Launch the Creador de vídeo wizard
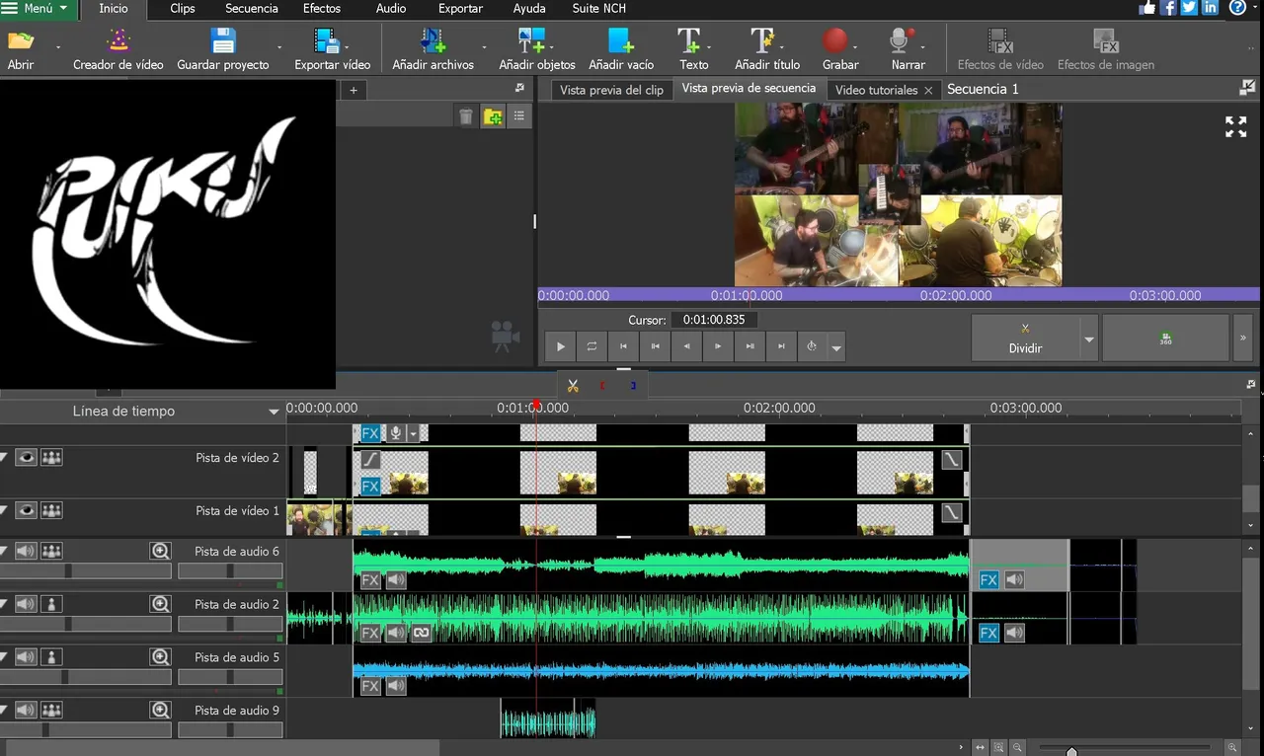The width and height of the screenshot is (1264, 756). 118,48
